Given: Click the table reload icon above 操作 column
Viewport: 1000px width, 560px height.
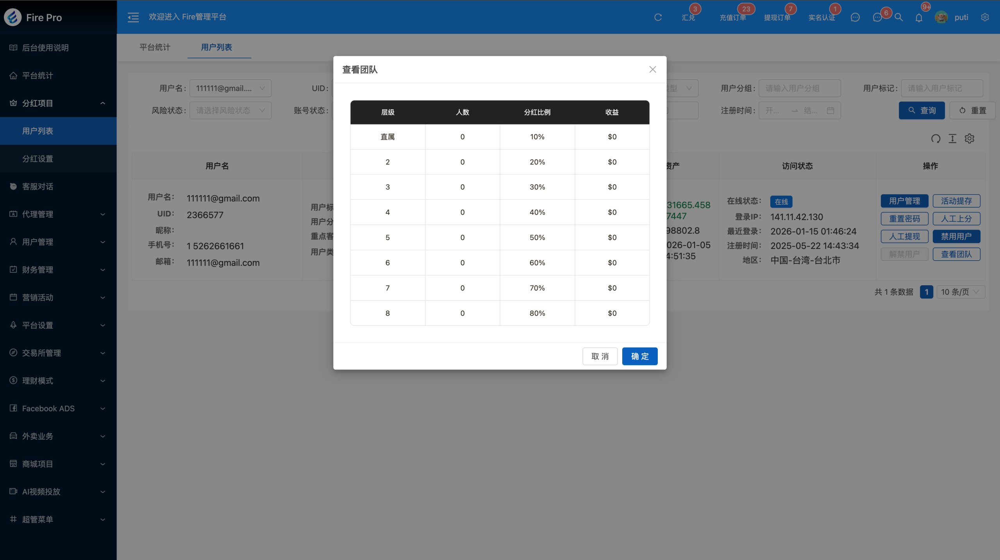Looking at the screenshot, I should (936, 139).
